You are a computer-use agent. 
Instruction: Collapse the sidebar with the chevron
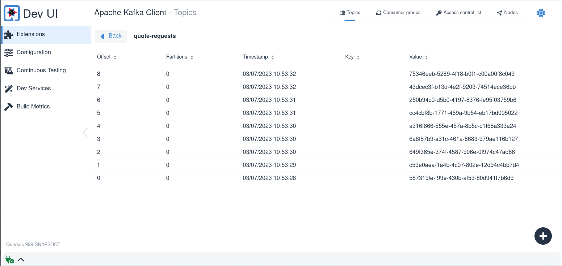(x=85, y=132)
